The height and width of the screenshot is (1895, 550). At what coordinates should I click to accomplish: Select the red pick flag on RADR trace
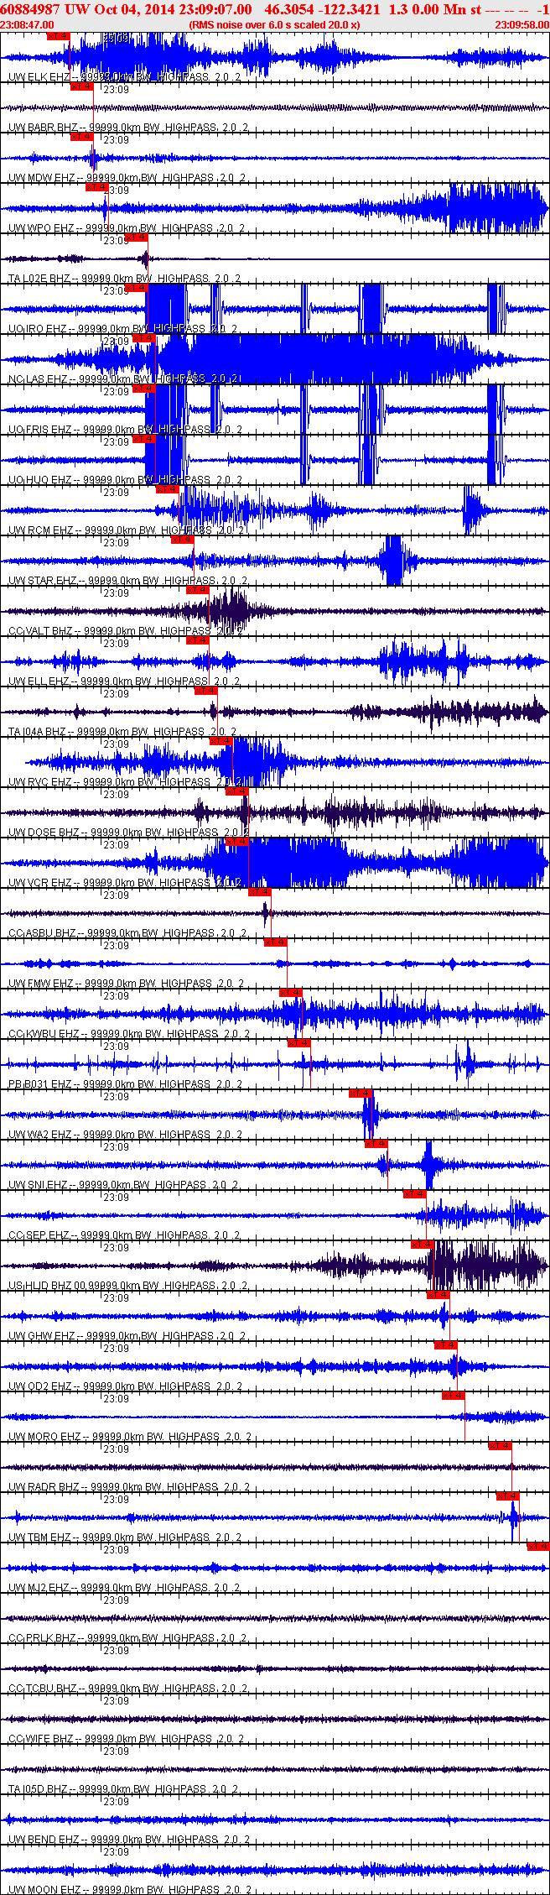click(500, 1446)
